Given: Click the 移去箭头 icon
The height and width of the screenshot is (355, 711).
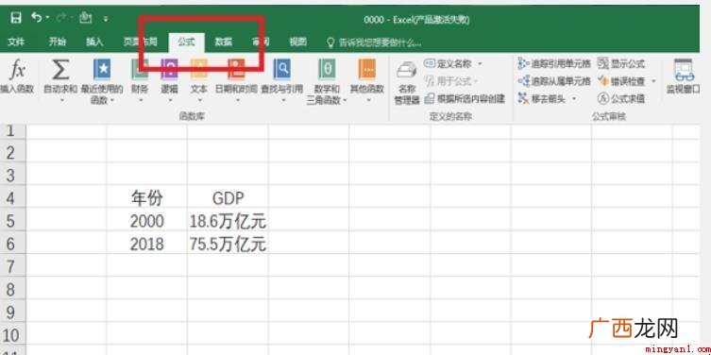Looking at the screenshot, I should [x=524, y=98].
